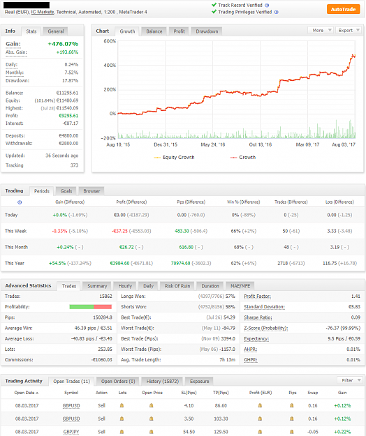Click Trading Privileges Verified info icon
366x436 pixels.
[276, 12]
